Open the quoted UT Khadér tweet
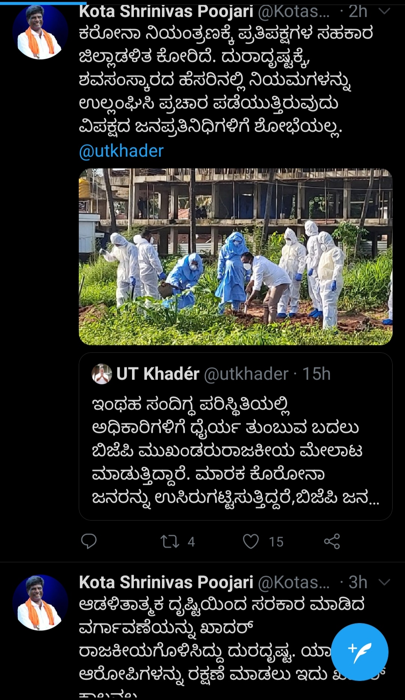Screen dimensions: 405x700 coord(235,436)
